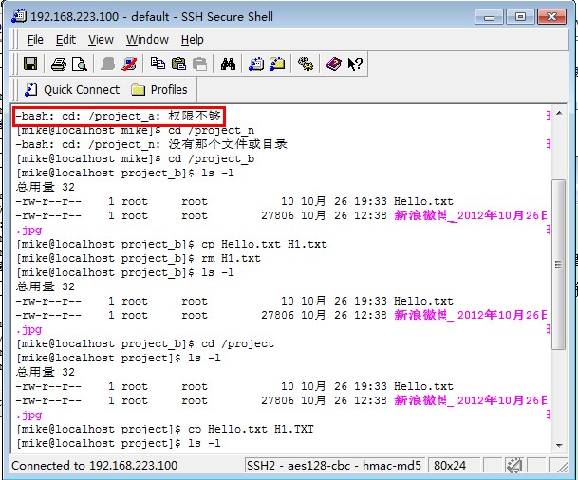The width and height of the screenshot is (578, 480).
Task: Maximize the SSH Secure Shell window
Action: click(x=520, y=16)
